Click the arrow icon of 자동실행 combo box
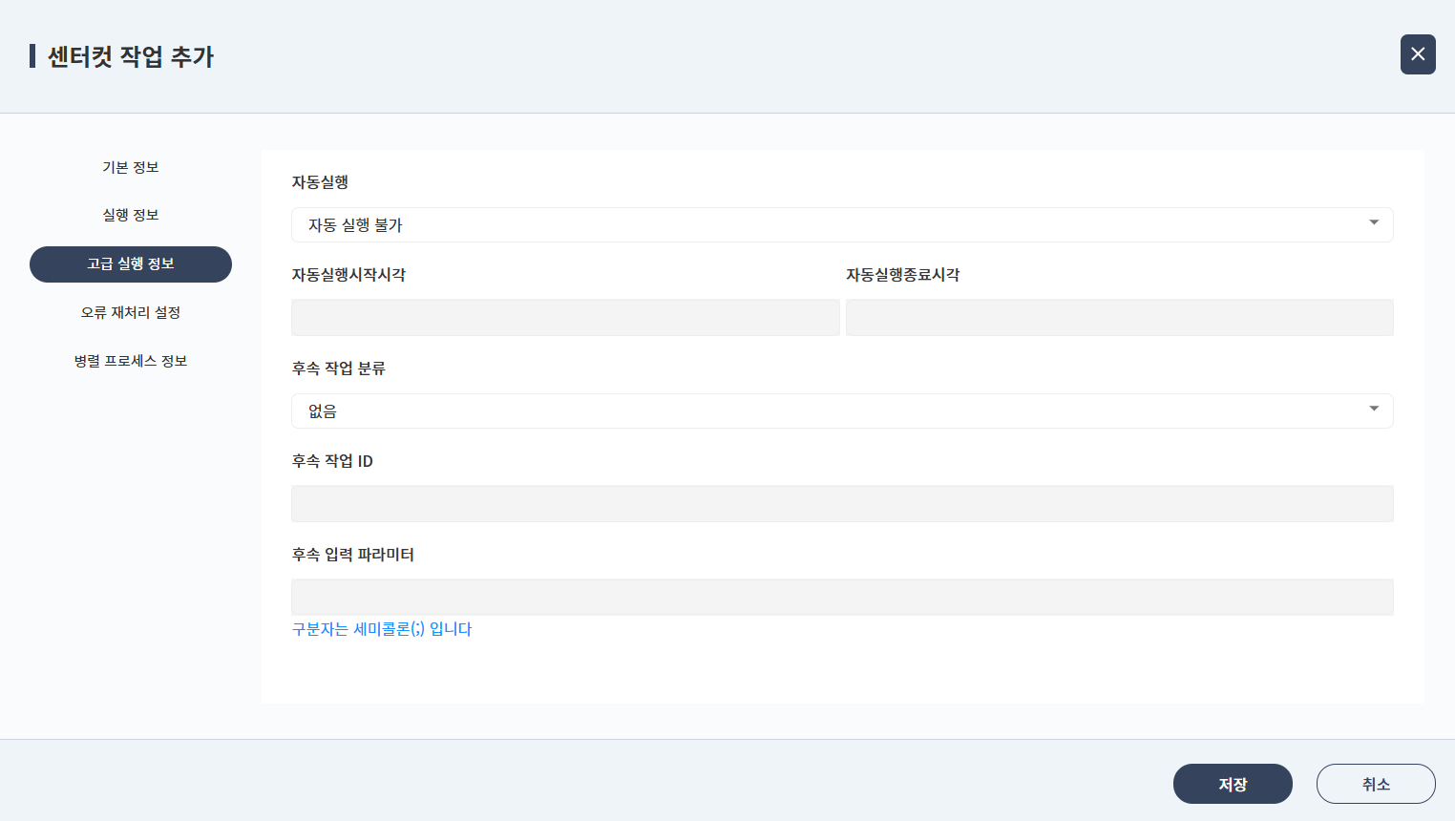1455x821 pixels. pyautogui.click(x=1374, y=223)
